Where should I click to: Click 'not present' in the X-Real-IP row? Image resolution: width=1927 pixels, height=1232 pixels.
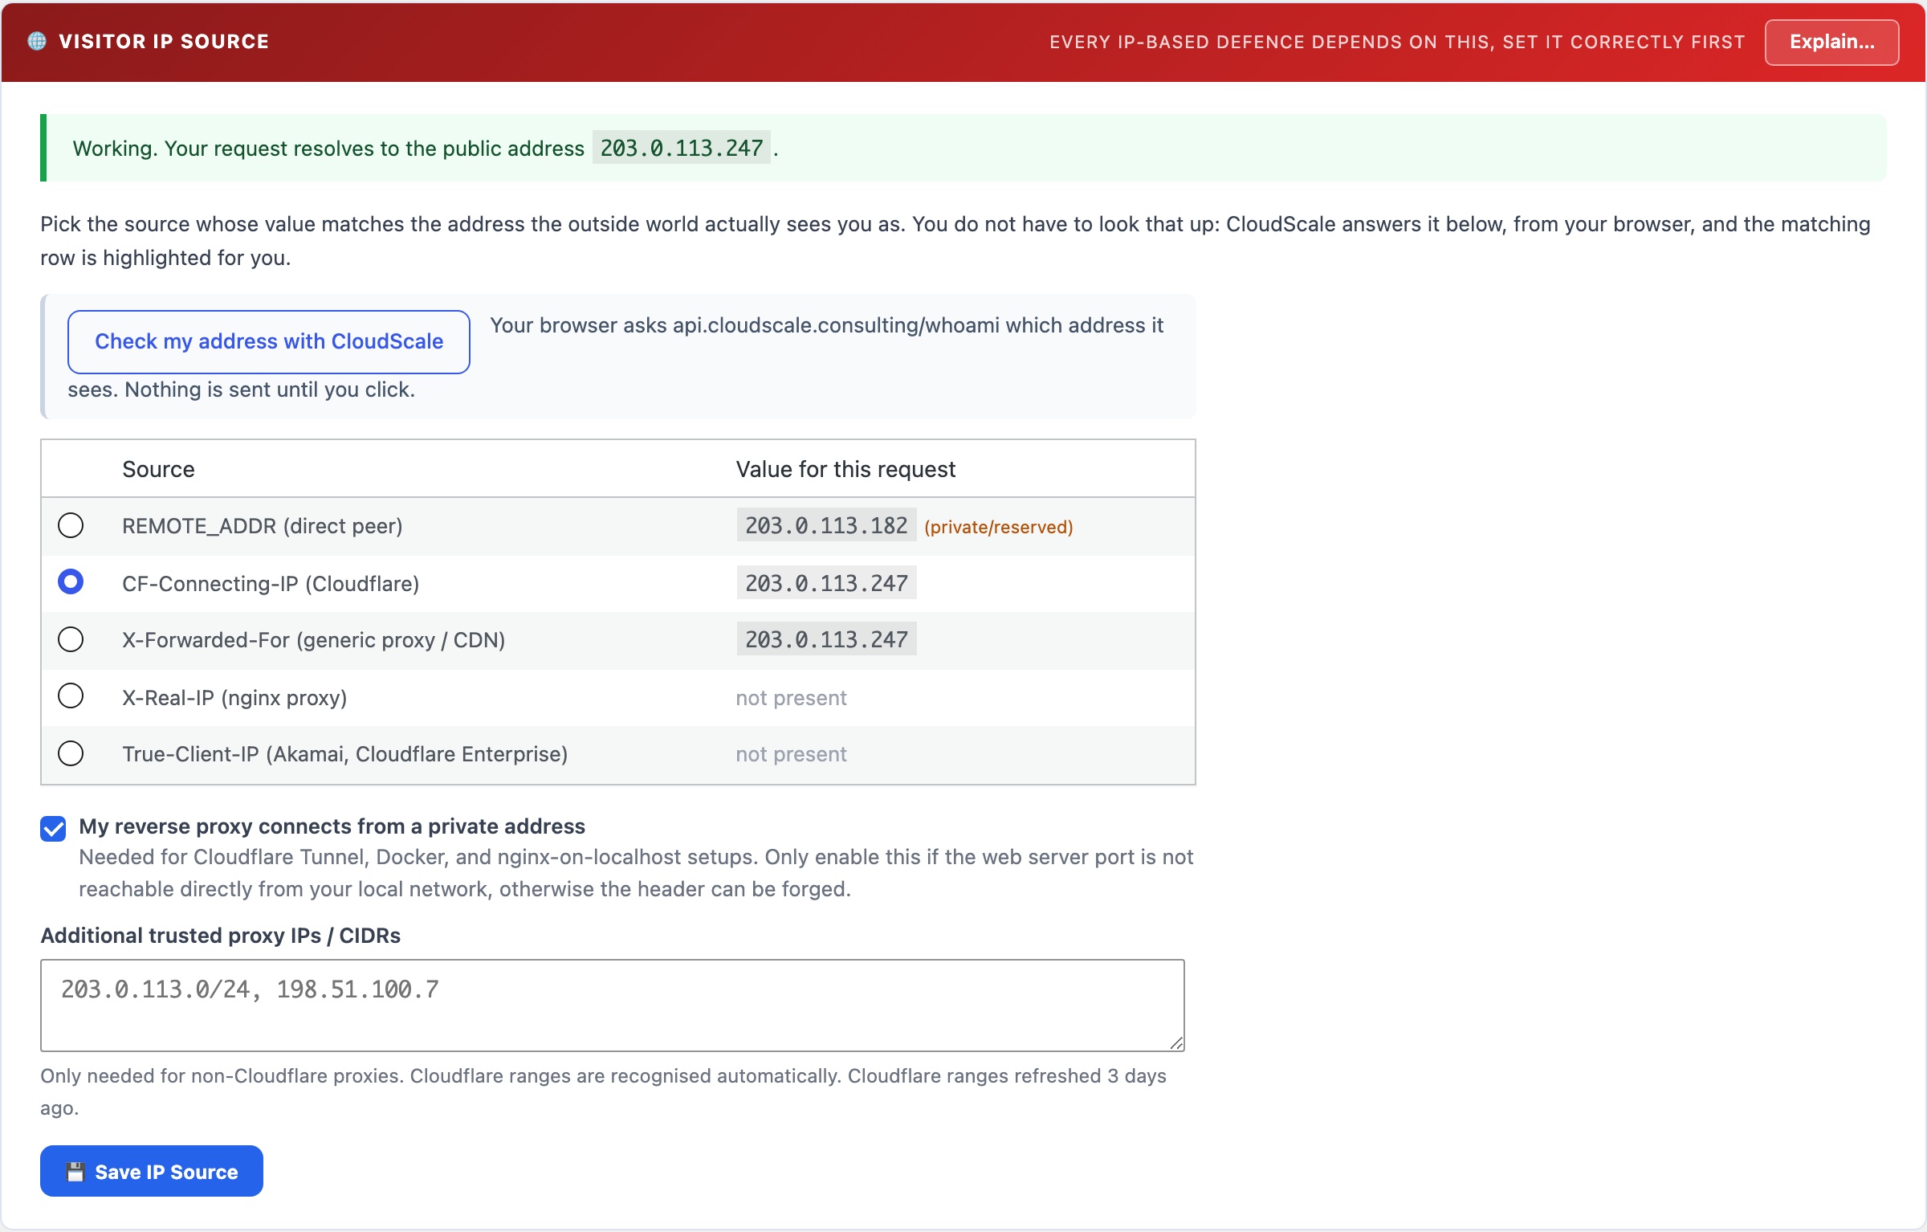(791, 697)
